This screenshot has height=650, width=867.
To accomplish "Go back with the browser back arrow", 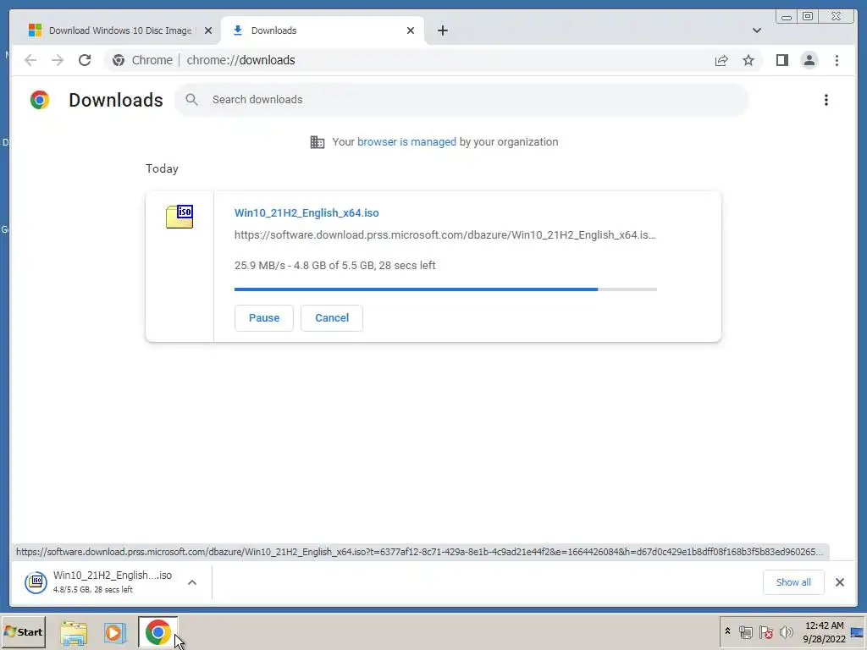I will [x=30, y=60].
